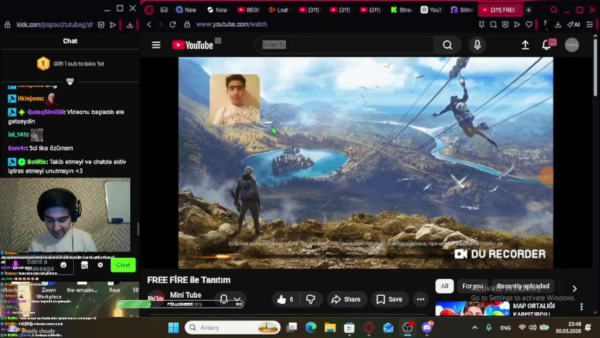Viewport: 600px width, 338px height.
Task: Open the Opera menu logo
Action: click(x=149, y=9)
